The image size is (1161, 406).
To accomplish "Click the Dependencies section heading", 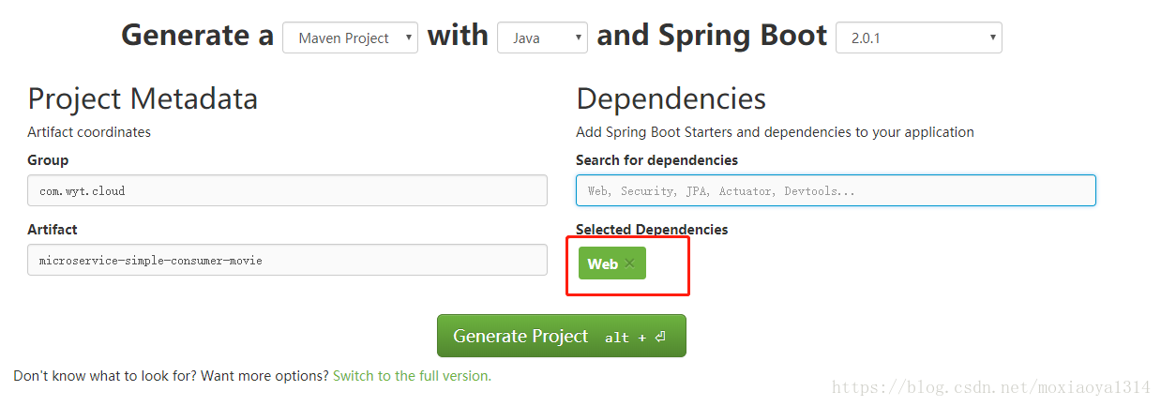I will pos(671,99).
